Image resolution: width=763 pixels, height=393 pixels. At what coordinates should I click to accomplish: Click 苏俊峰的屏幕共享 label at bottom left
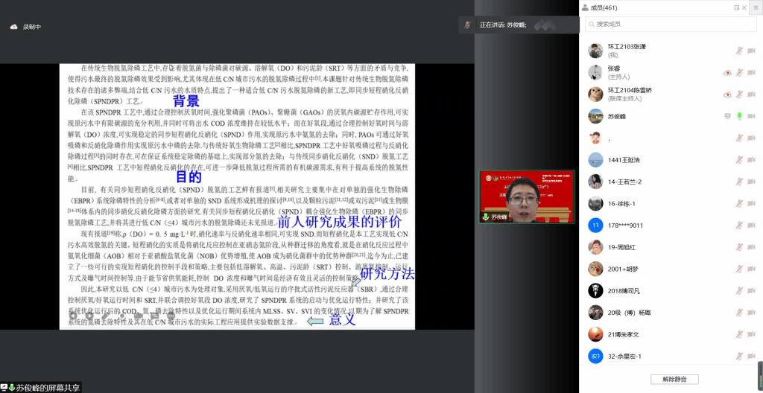click(45, 387)
